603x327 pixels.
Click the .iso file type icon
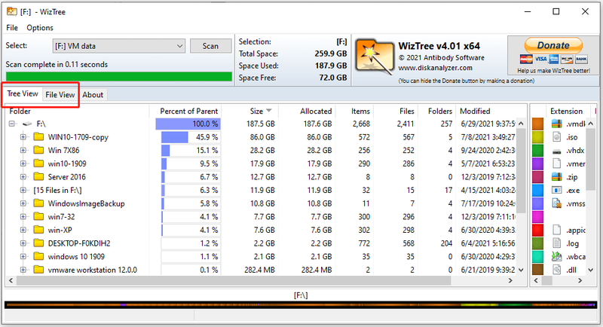556,137
